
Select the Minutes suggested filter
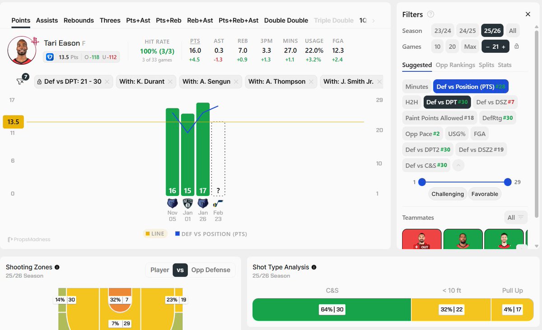coord(416,87)
